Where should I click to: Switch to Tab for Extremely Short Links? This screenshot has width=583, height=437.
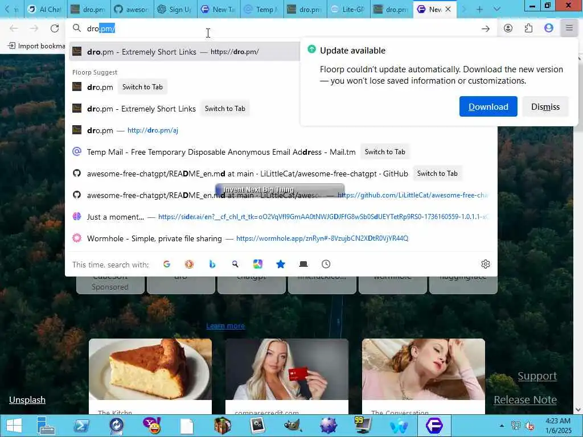click(x=225, y=109)
